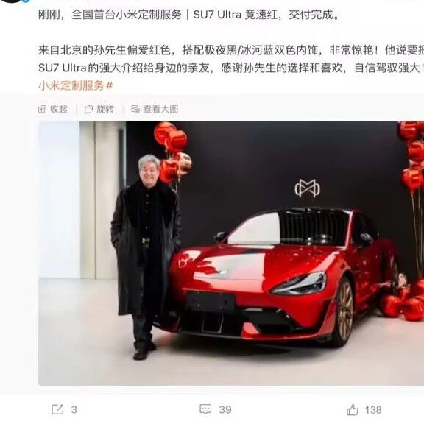Click the red SU7 Ultra photo
Screen dimensions: 424x424
click(x=231, y=253)
